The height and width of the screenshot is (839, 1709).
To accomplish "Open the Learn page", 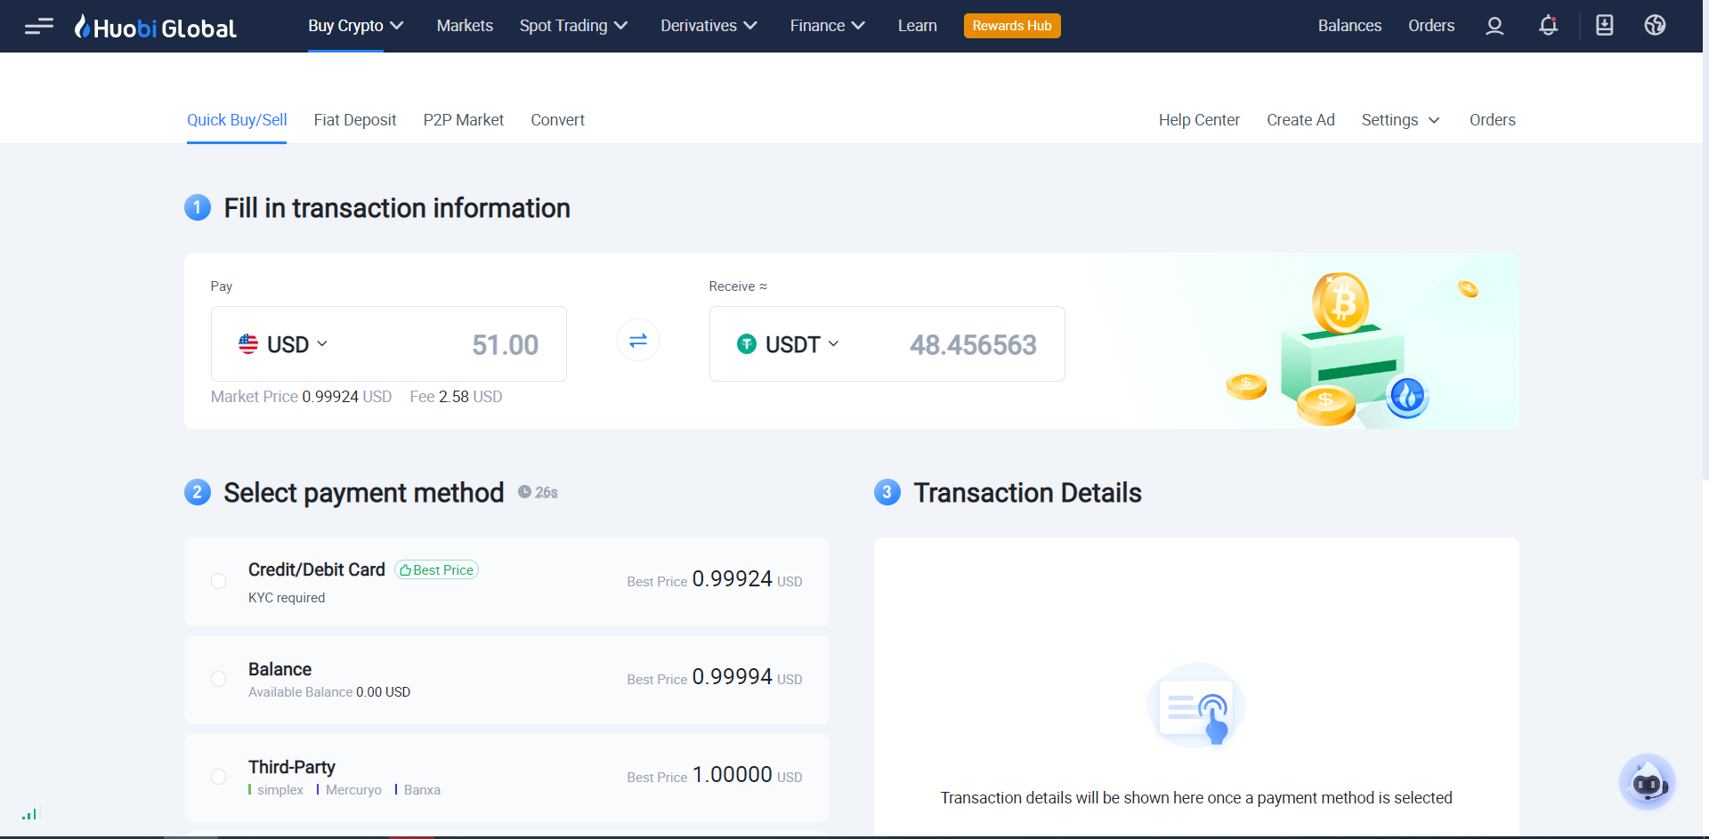I will tap(918, 26).
